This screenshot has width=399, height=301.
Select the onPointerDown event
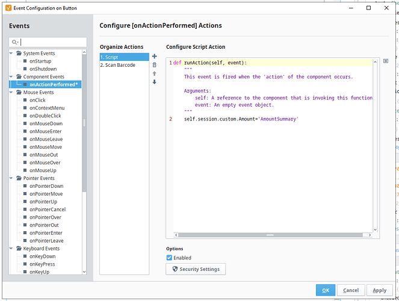(x=46, y=186)
